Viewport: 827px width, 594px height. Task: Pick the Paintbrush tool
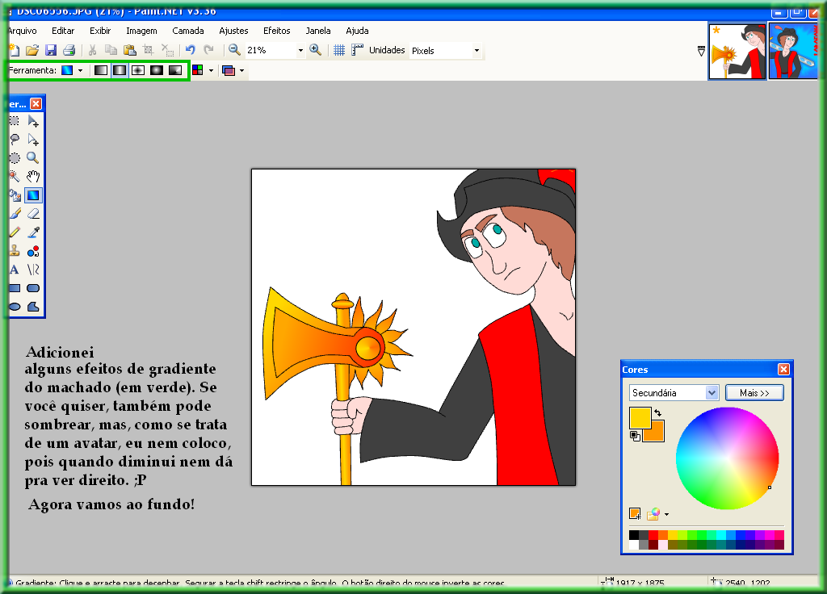[x=14, y=214]
